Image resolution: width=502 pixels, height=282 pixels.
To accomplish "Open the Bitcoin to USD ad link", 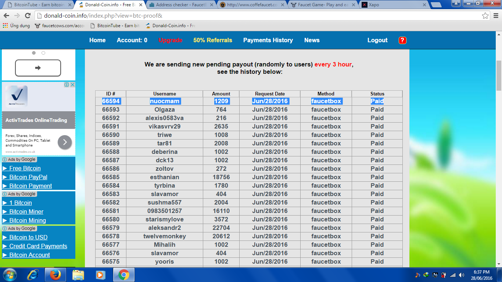I will click(x=28, y=237).
